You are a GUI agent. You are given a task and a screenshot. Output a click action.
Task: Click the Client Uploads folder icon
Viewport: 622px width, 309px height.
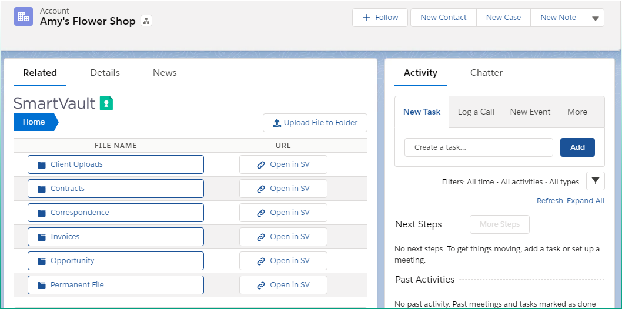tap(42, 165)
